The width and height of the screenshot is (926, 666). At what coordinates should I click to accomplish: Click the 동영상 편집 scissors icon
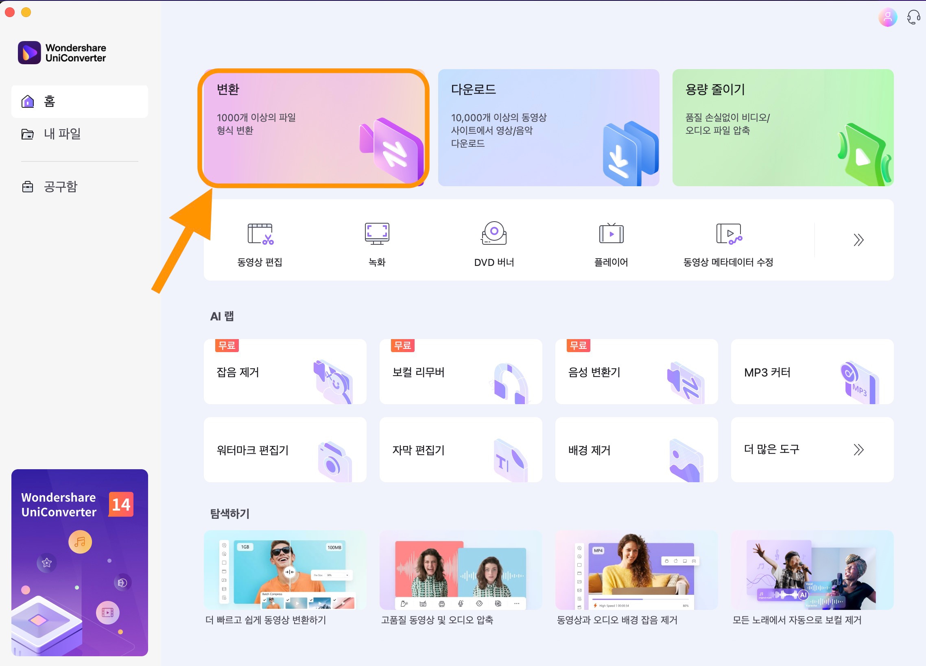tap(260, 234)
